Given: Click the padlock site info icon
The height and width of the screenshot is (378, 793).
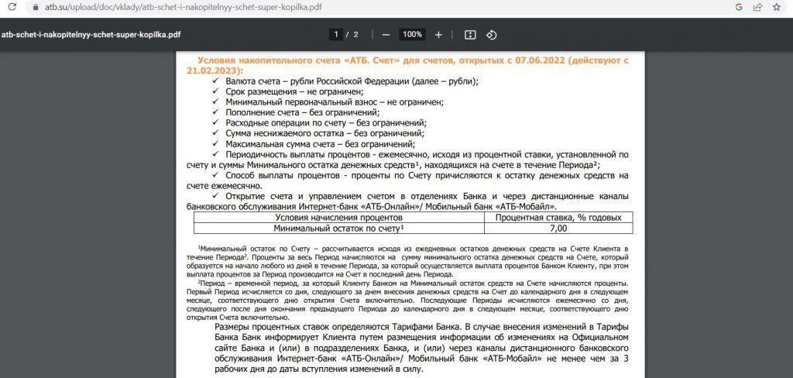Looking at the screenshot, I should [35, 8].
